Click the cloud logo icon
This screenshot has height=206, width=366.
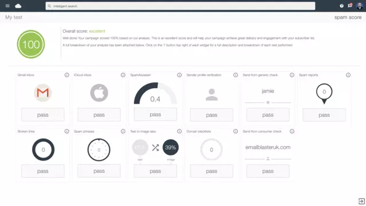pos(18,6)
